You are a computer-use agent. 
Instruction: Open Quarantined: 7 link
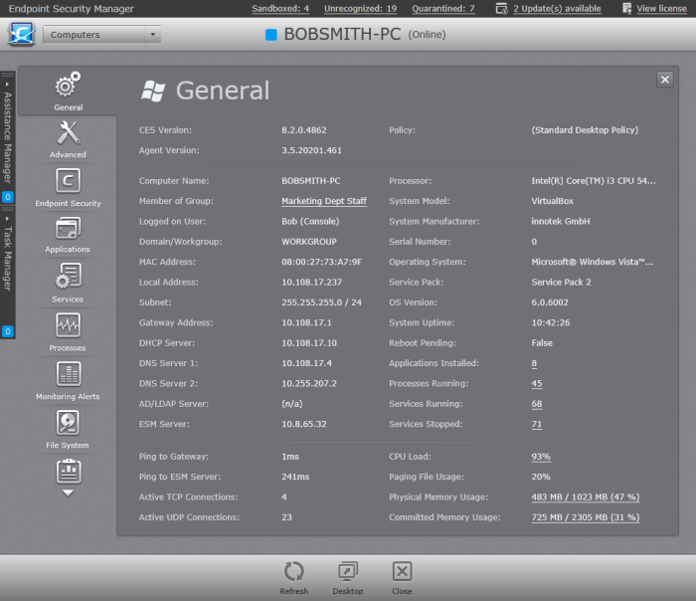(x=443, y=8)
